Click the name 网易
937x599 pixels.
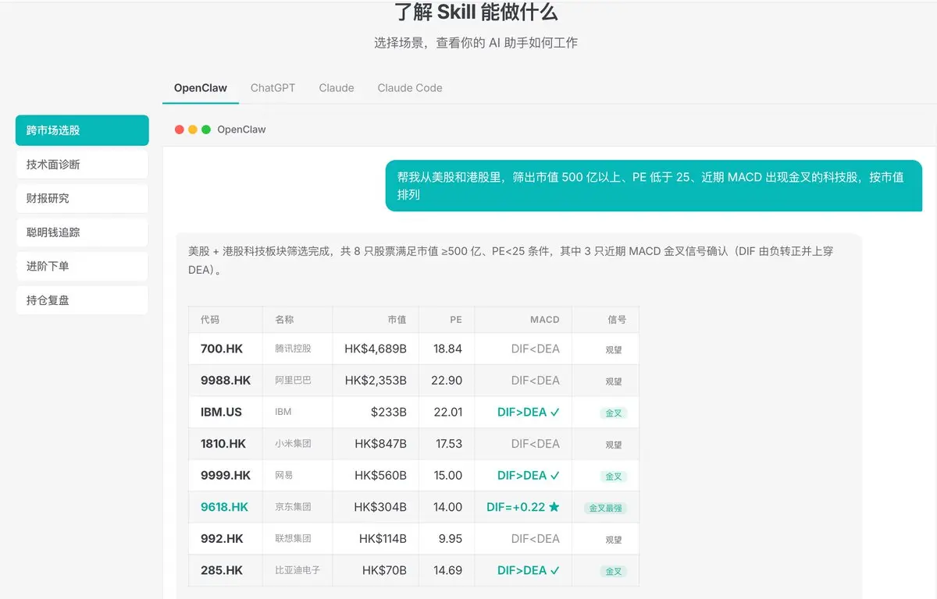(x=284, y=475)
